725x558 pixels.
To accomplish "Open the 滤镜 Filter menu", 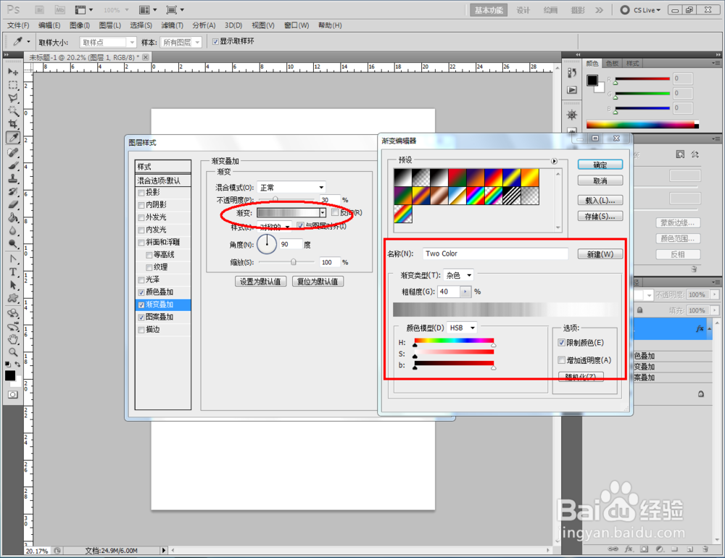I will [172, 25].
